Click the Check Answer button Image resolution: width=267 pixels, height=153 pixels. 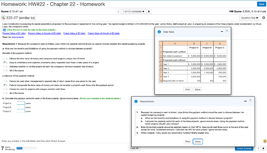(244, 148)
